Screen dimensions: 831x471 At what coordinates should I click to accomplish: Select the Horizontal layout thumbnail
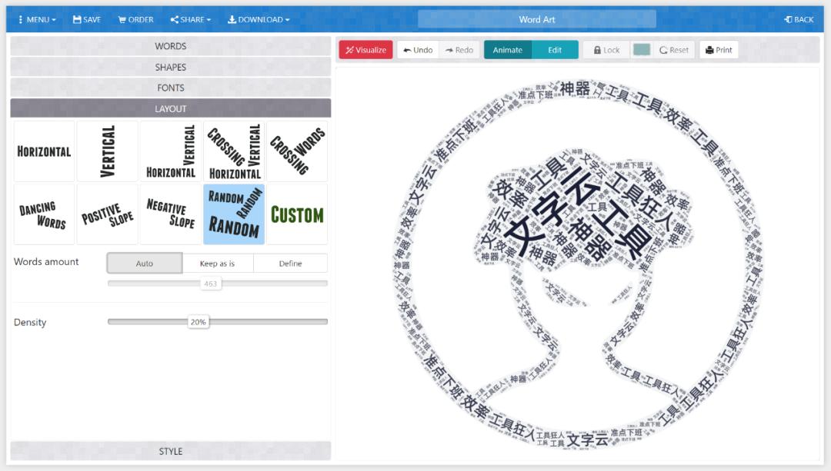coord(44,151)
